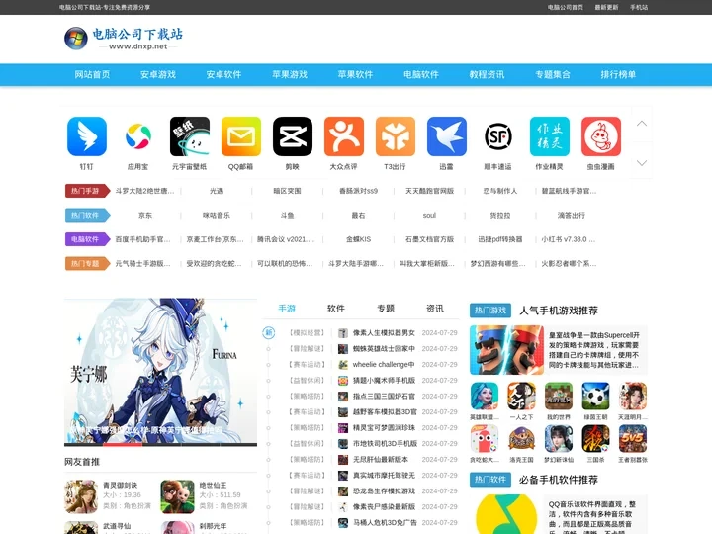Open the 三国杀 game icon
Screen dimensions: 712x534
click(x=595, y=439)
